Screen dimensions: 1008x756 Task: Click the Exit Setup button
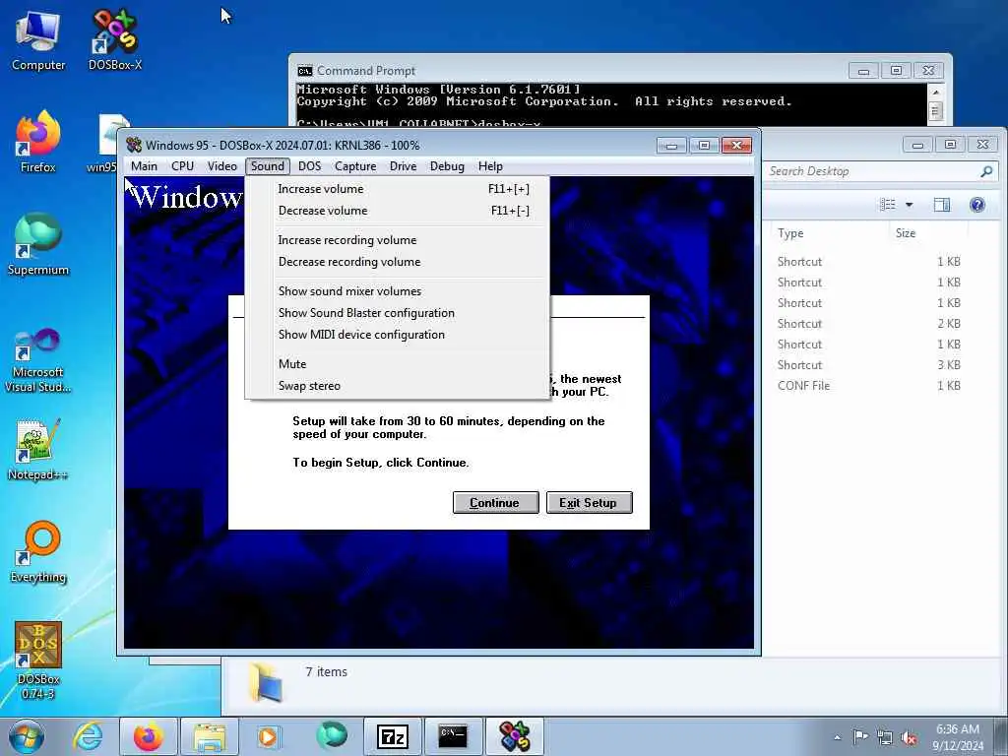[x=589, y=503]
